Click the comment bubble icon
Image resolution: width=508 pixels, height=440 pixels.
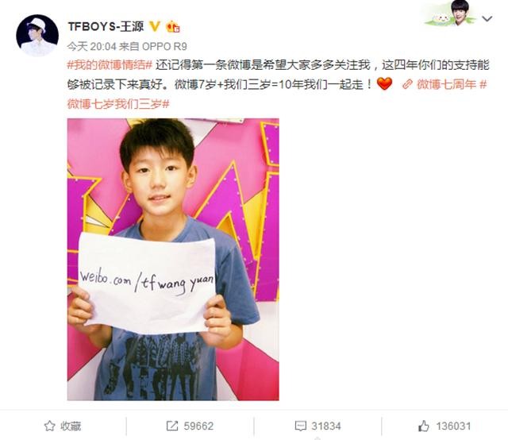tap(300, 426)
